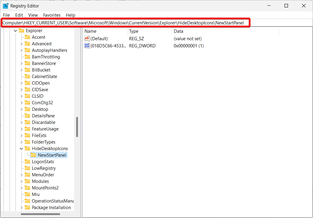Expand the CLSID key

point(21,96)
